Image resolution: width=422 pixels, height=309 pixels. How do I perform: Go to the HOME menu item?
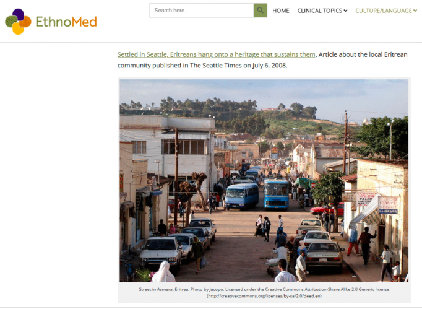pyautogui.click(x=281, y=11)
